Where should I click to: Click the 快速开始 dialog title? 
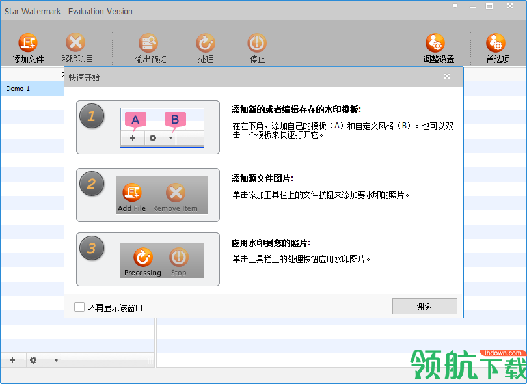click(x=85, y=77)
